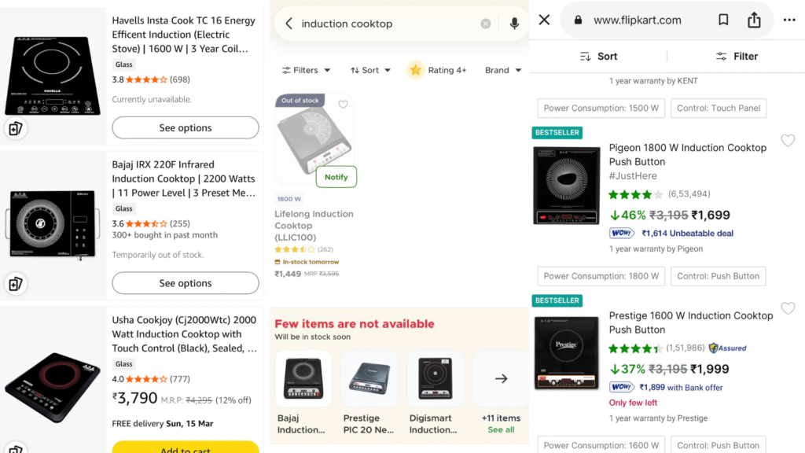This screenshot has width=805, height=453.
Task: Wishlist the Pigeon 1800 W cooktop
Action: coord(788,141)
